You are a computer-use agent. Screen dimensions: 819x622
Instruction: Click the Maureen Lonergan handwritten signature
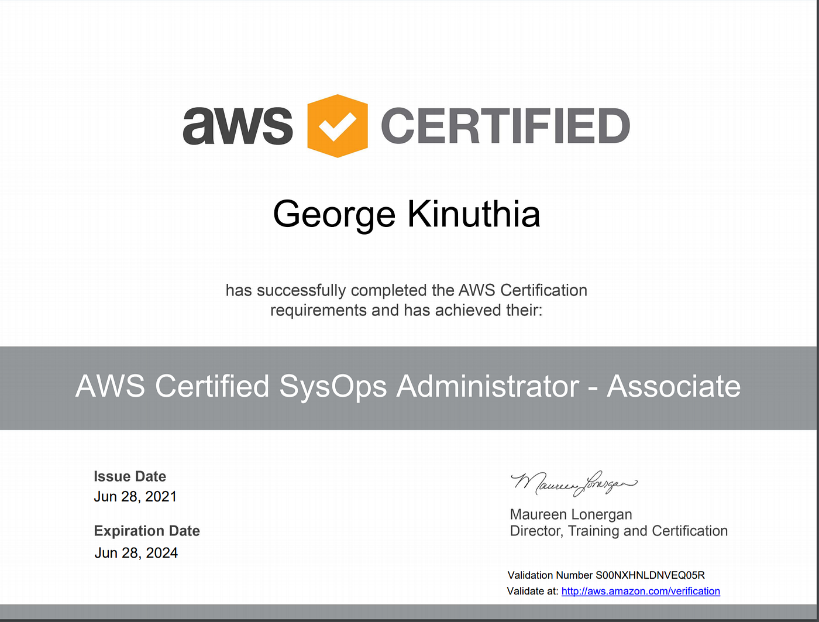[574, 483]
